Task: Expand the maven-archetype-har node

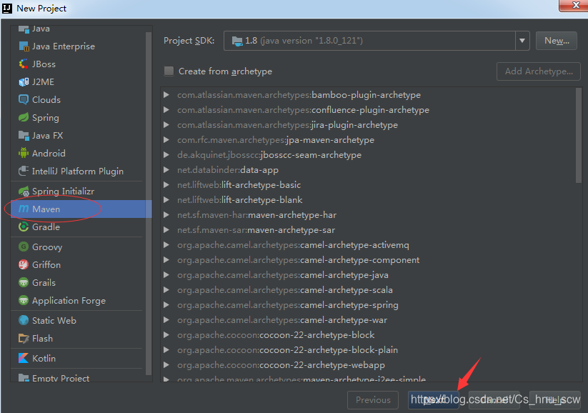Action: pyautogui.click(x=166, y=215)
